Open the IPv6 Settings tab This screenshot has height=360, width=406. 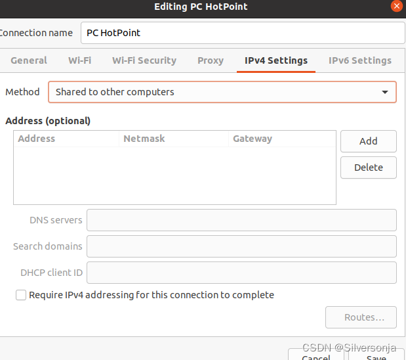[x=360, y=60]
